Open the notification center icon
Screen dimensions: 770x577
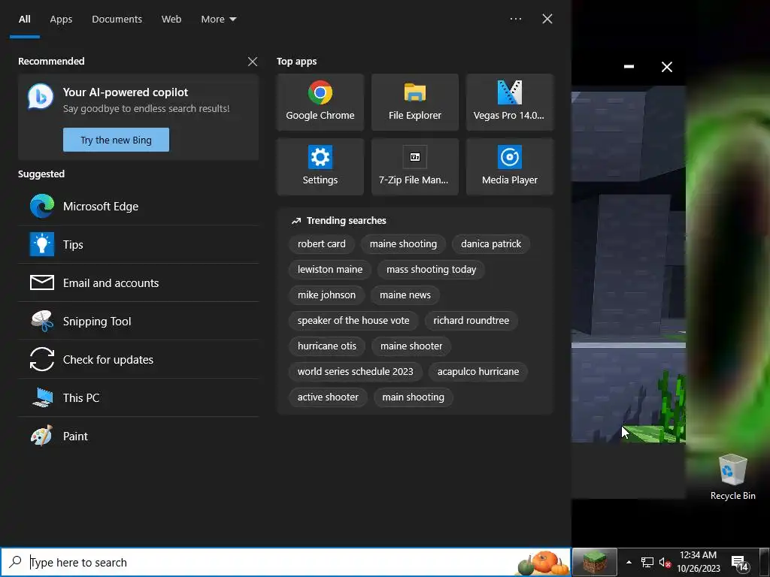(740, 563)
